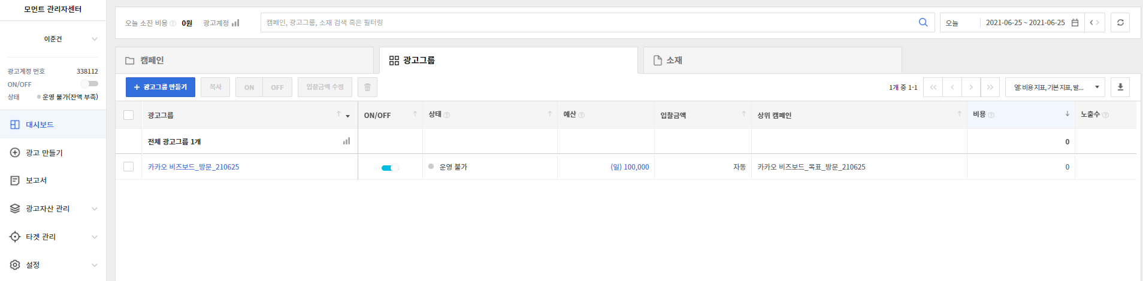The height and width of the screenshot is (281, 1143).
Task: Open the 카카오 비즈보드_방문_210625 ad group link
Action: [x=193, y=167]
